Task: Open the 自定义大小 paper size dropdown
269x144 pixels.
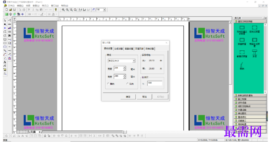Action: 134,61
